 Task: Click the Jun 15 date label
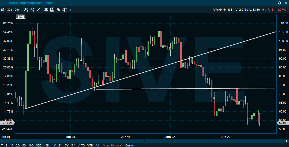click(126, 137)
